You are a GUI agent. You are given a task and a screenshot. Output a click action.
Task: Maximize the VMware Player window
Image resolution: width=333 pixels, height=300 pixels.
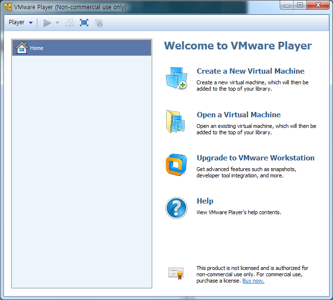300,5
